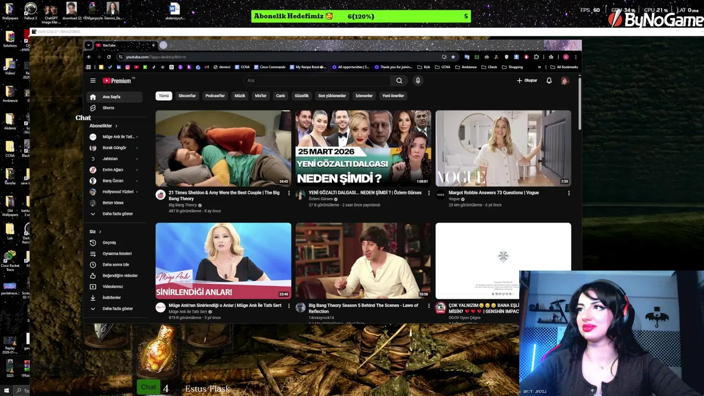The width and height of the screenshot is (704, 396).
Task: Open Daha sonra izle in the sidebar
Action: (114, 265)
